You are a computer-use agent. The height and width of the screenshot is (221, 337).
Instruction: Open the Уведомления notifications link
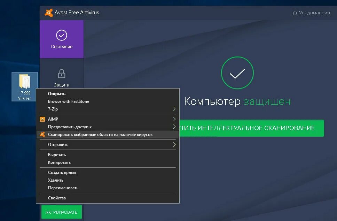point(311,13)
